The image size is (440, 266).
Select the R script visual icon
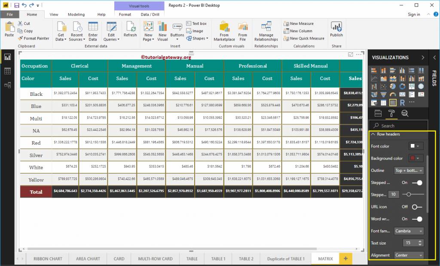402,103
